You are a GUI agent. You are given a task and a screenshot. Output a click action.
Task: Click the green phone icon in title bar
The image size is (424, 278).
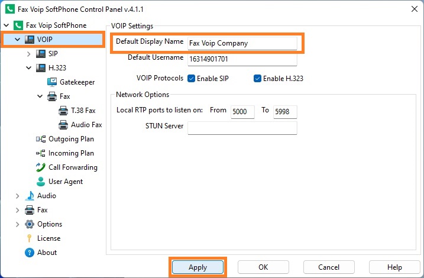click(10, 9)
